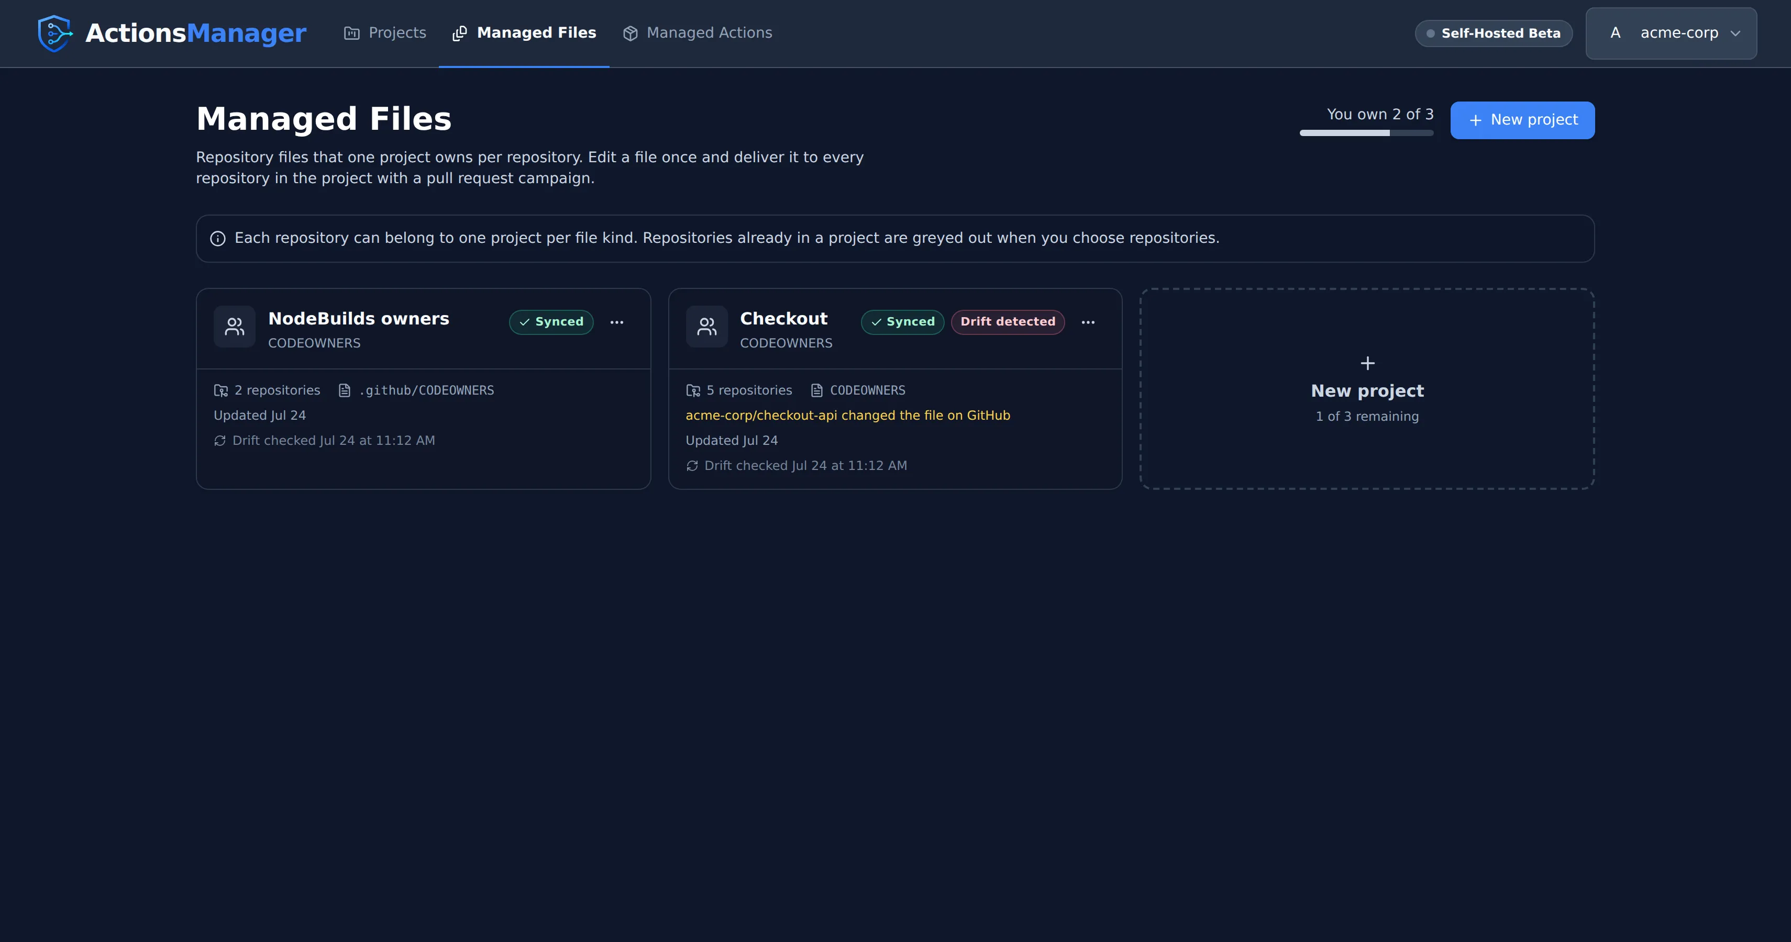Click the '1 of 3 remaining' text

[1367, 417]
